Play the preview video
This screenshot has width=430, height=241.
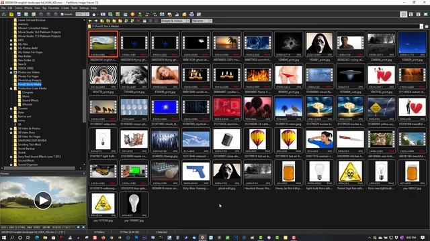43,200
